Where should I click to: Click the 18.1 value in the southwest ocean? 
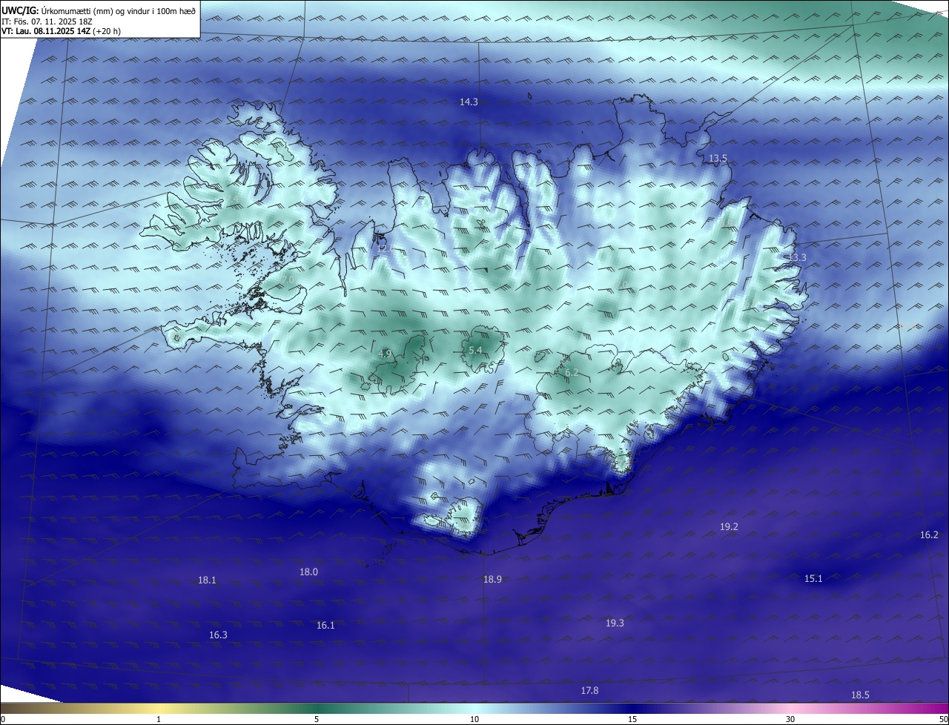pos(207,580)
